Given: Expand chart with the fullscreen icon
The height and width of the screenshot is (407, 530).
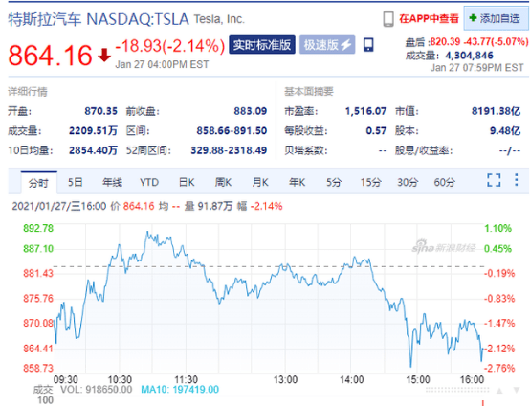Looking at the screenshot, I should point(494,180).
